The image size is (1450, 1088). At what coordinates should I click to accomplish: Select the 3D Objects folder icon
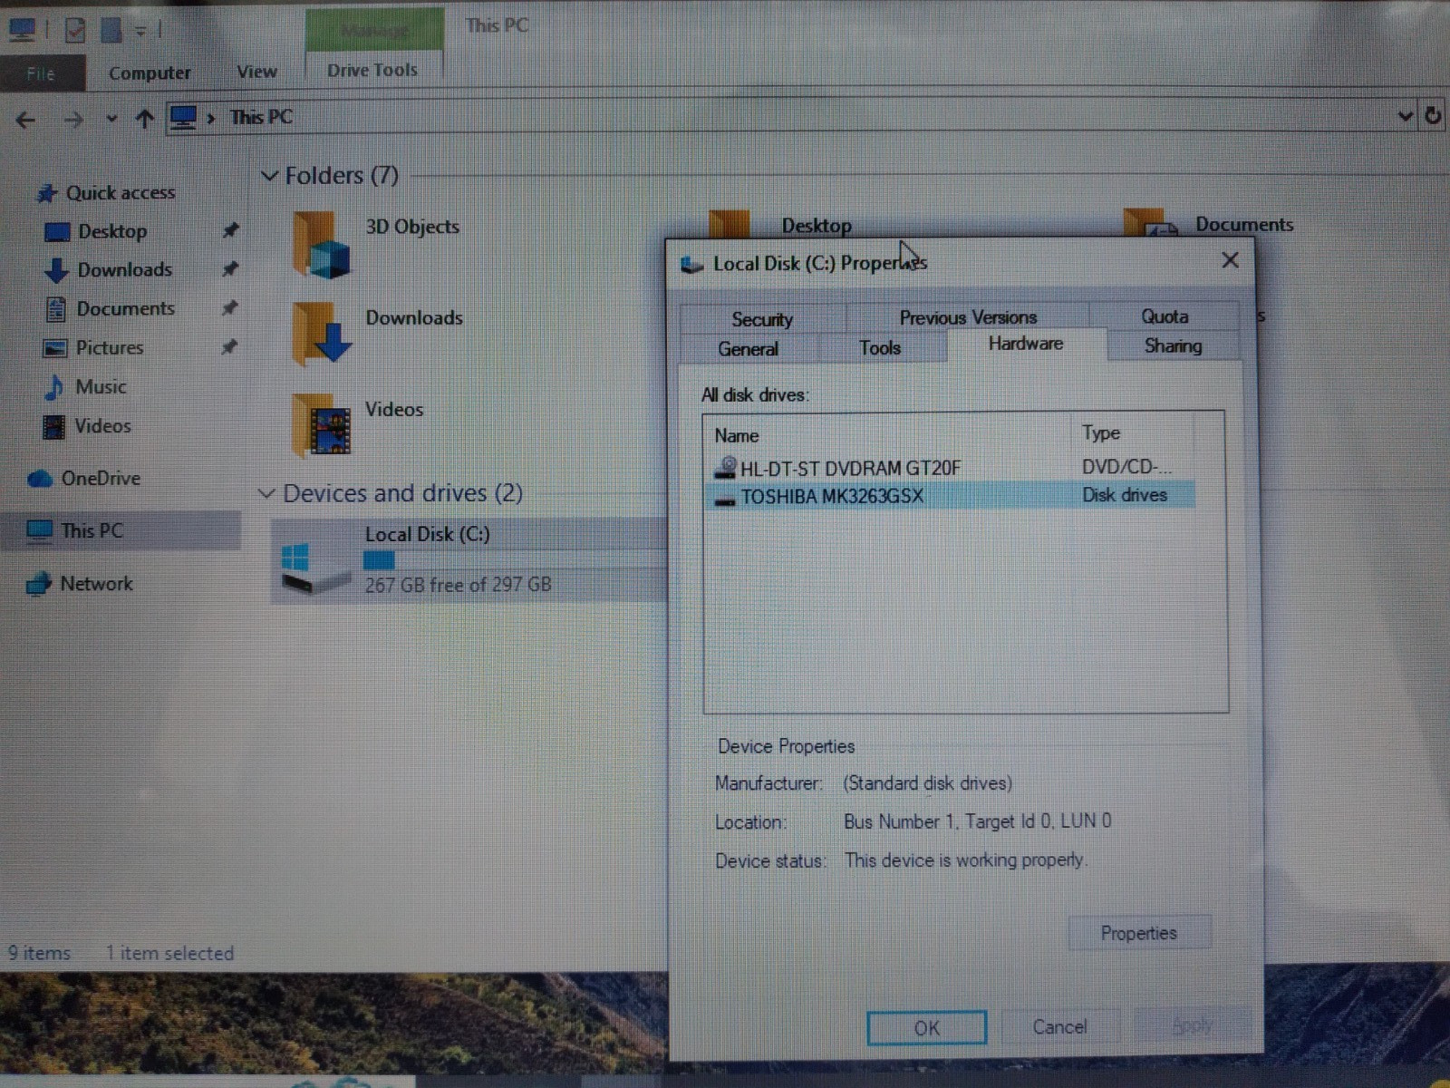coord(321,244)
